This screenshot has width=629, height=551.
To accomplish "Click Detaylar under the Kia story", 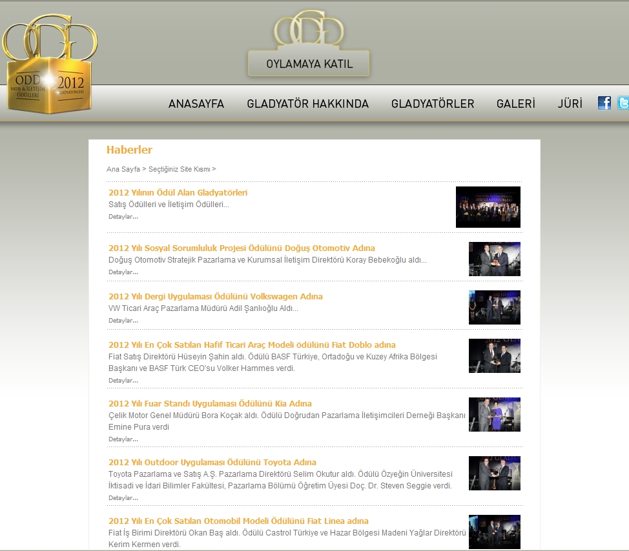I will [123, 439].
